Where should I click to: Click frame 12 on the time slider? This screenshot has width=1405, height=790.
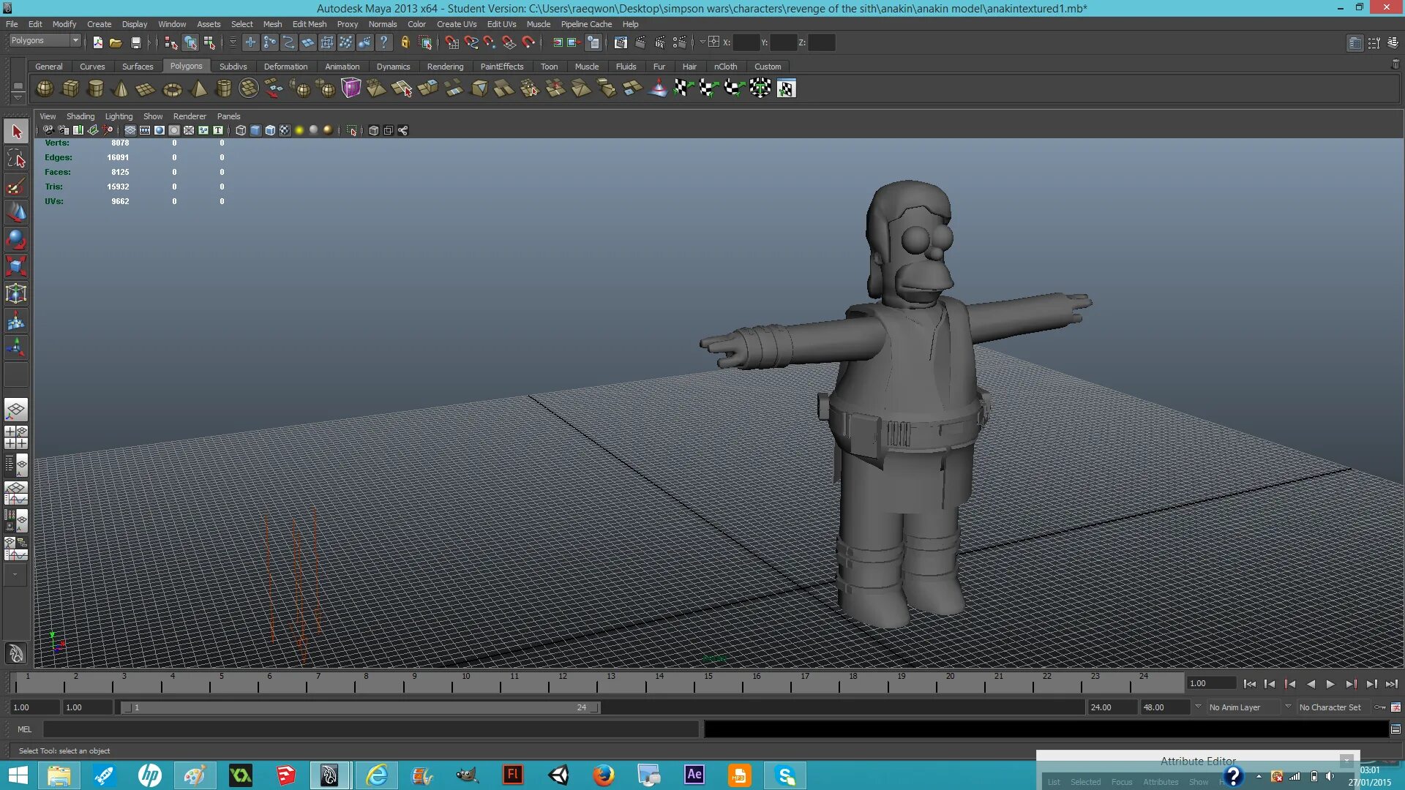pos(563,683)
